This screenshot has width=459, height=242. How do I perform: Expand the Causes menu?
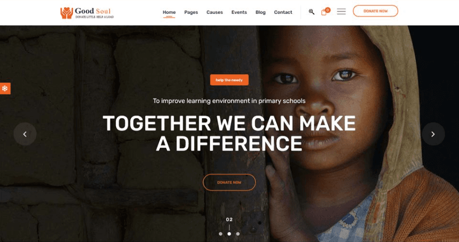click(215, 12)
